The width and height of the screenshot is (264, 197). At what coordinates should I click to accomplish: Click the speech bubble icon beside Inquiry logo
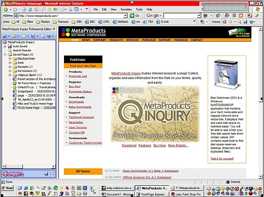pos(52,174)
